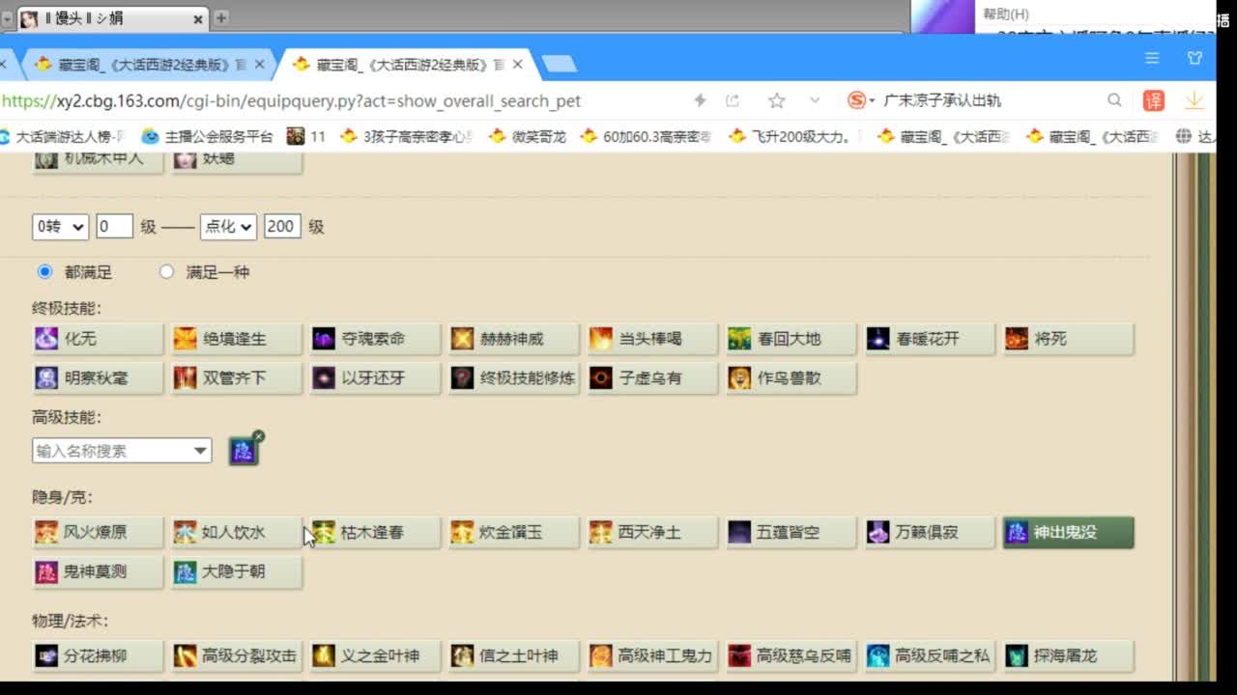Click the search magnifier icon
The height and width of the screenshot is (695, 1237).
1114,100
